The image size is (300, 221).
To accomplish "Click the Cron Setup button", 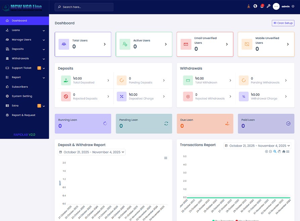I will (x=283, y=23).
